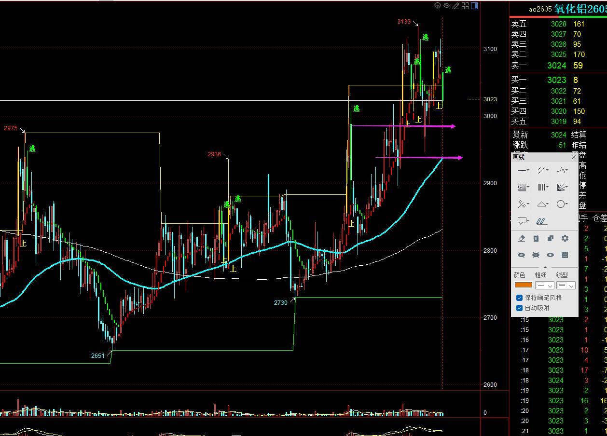Click the 2730 low price label
The width and height of the screenshot is (607, 436).
[280, 302]
